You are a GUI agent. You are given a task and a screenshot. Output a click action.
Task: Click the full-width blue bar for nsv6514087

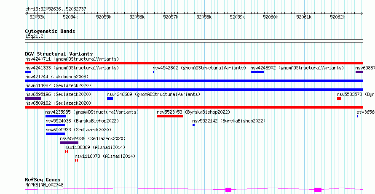pyautogui.click(x=194, y=90)
